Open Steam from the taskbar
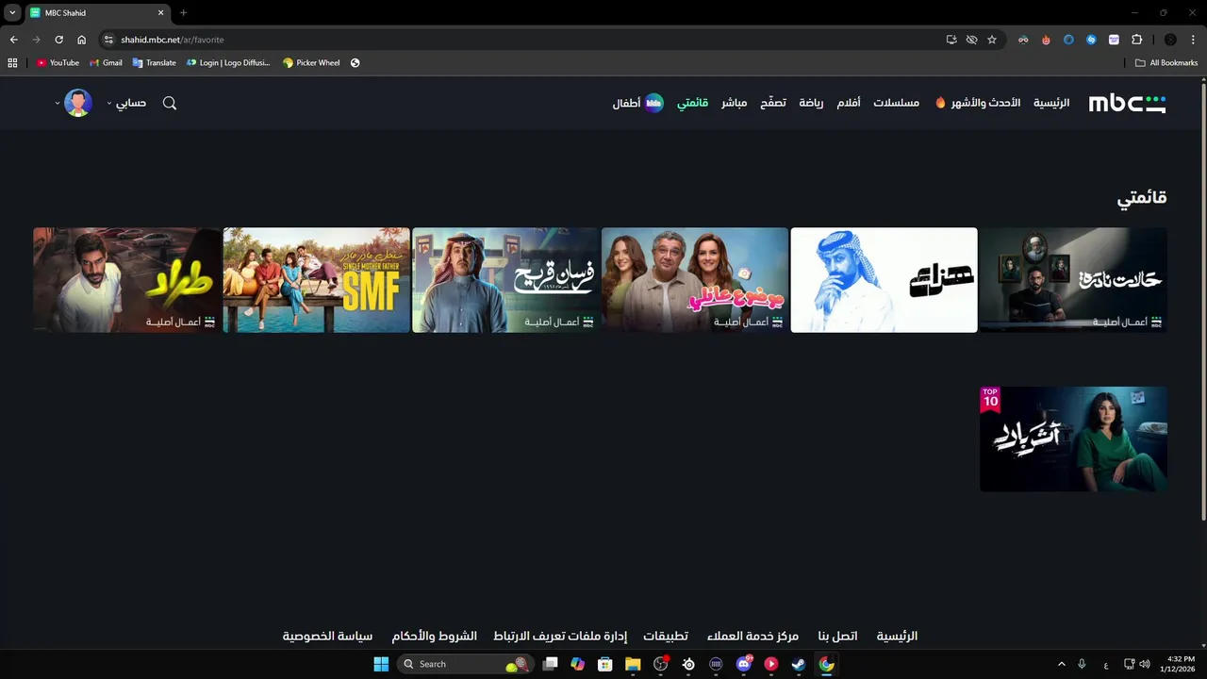The image size is (1207, 679). [799, 664]
